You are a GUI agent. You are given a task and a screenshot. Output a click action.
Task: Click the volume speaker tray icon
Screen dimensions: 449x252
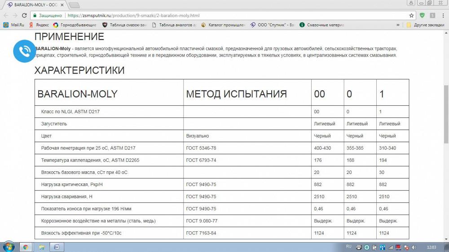(x=414, y=248)
